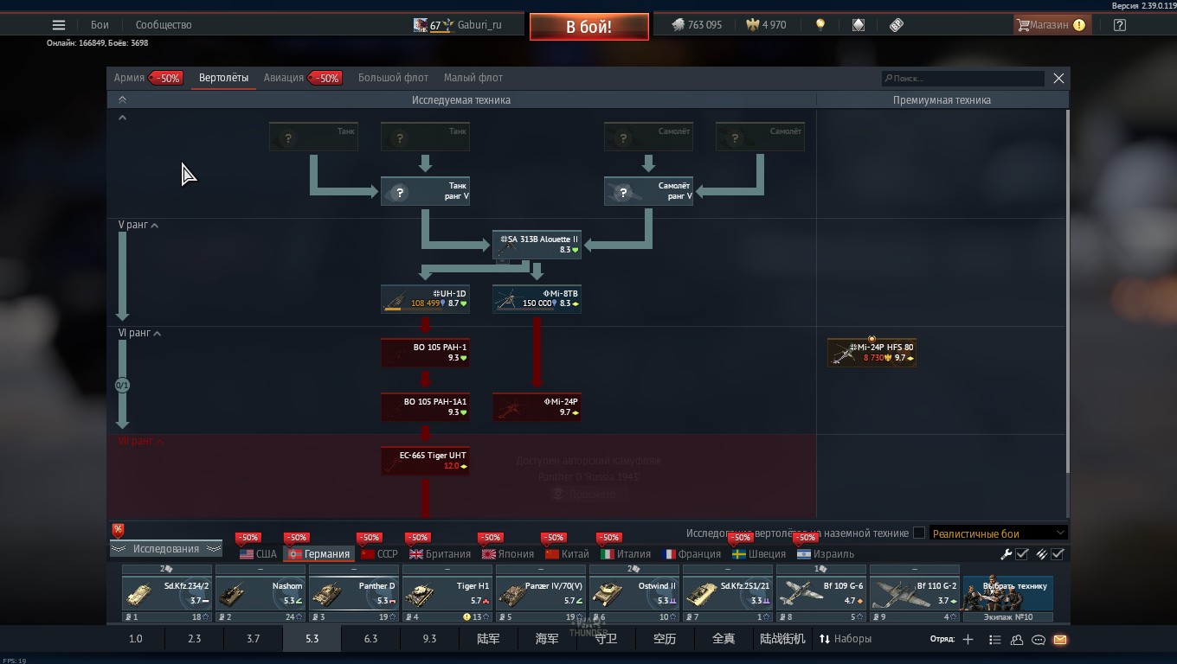Select the США nation

point(258,554)
